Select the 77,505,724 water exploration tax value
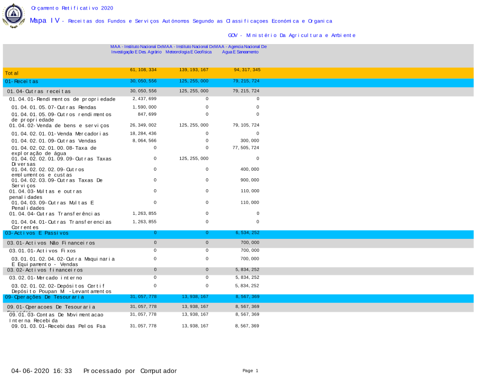This screenshot has height=387, width=501. click(x=246, y=148)
